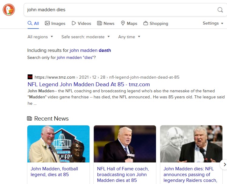The width and height of the screenshot is (227, 184).
Task: Open the All results tab
Action: click(x=33, y=23)
